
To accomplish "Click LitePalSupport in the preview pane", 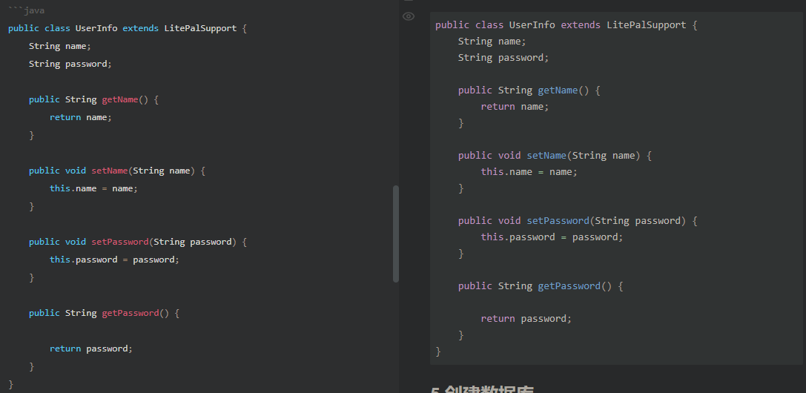I will [646, 25].
